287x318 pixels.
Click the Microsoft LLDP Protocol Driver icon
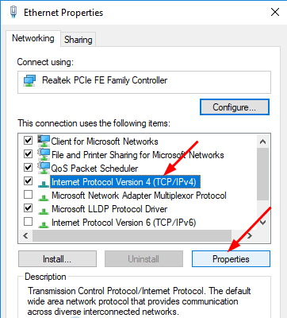coord(44,210)
